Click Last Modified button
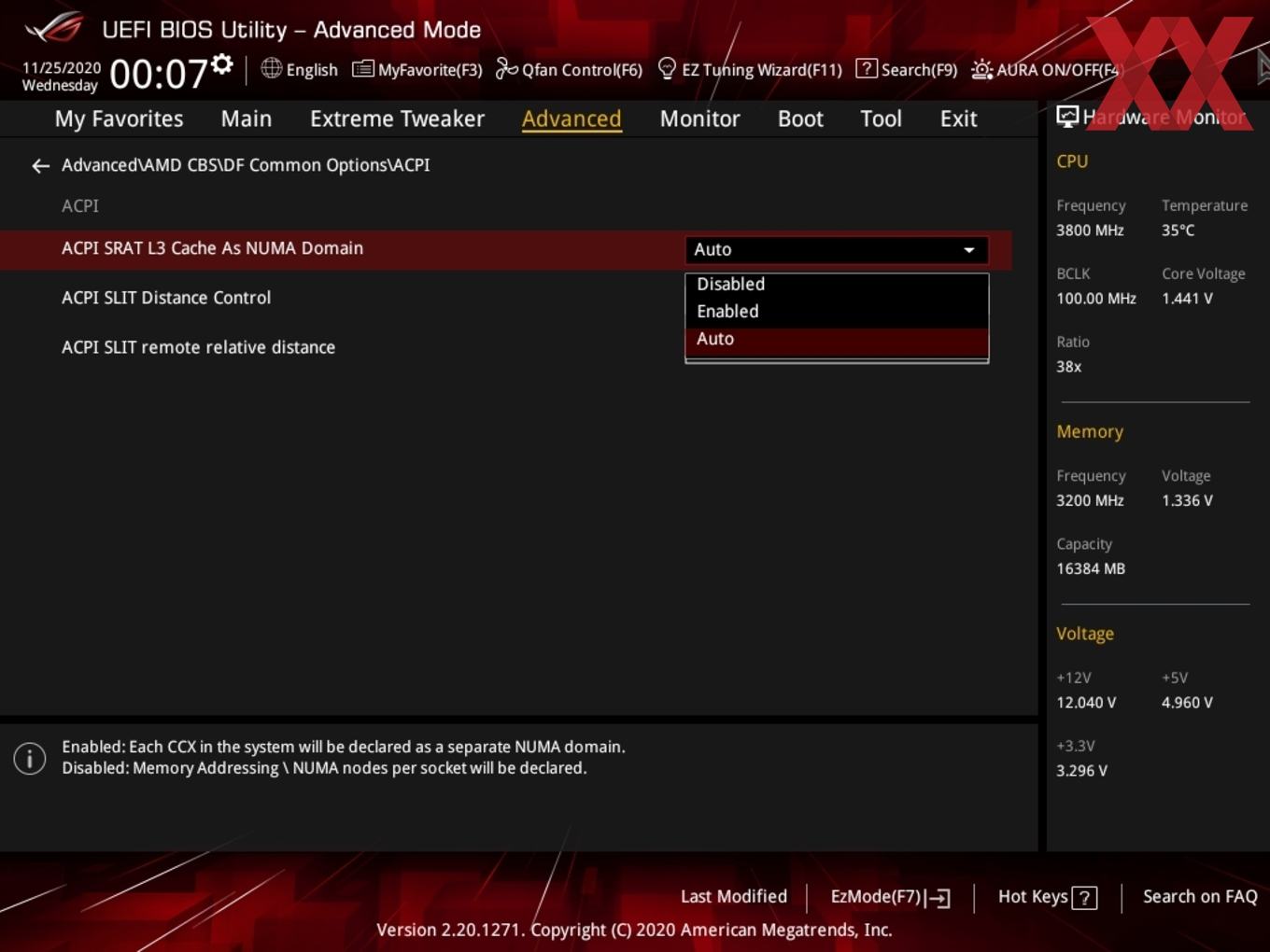Screen dimensions: 1270x952 (x=734, y=897)
